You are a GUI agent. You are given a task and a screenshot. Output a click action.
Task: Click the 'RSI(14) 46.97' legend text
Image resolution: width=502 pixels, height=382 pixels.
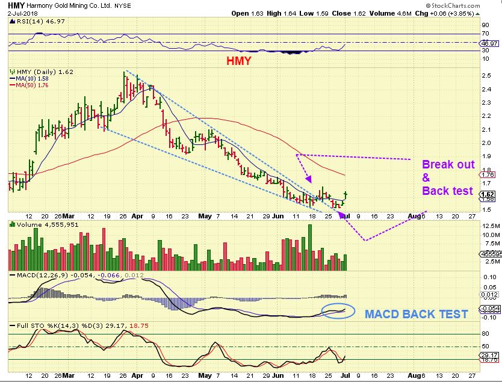pyautogui.click(x=41, y=22)
